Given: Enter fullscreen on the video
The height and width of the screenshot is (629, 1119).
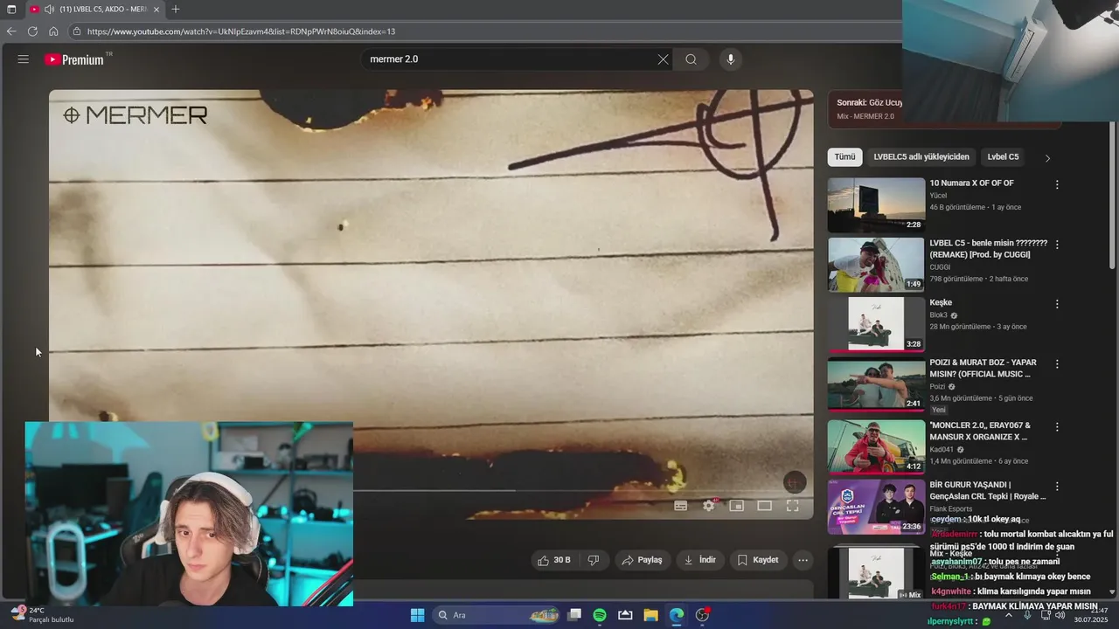Looking at the screenshot, I should pos(793,506).
